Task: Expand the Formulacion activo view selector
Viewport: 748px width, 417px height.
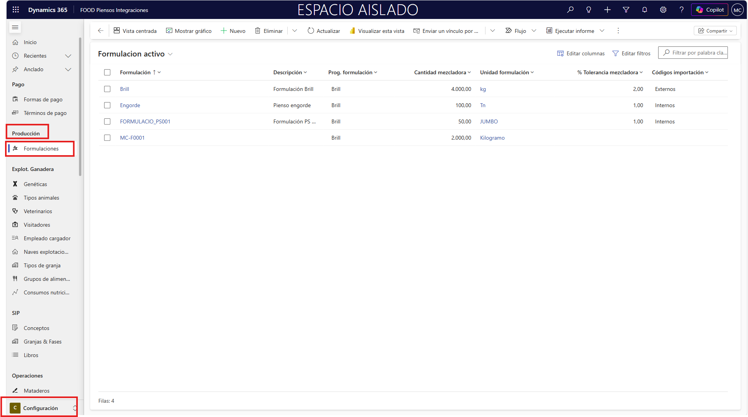Action: click(170, 54)
